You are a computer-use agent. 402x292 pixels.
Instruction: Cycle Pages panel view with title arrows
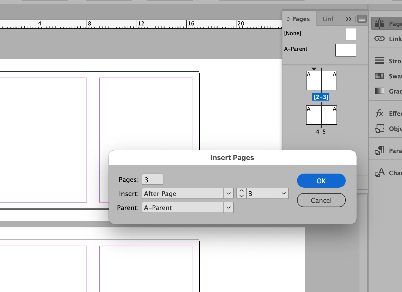point(288,19)
